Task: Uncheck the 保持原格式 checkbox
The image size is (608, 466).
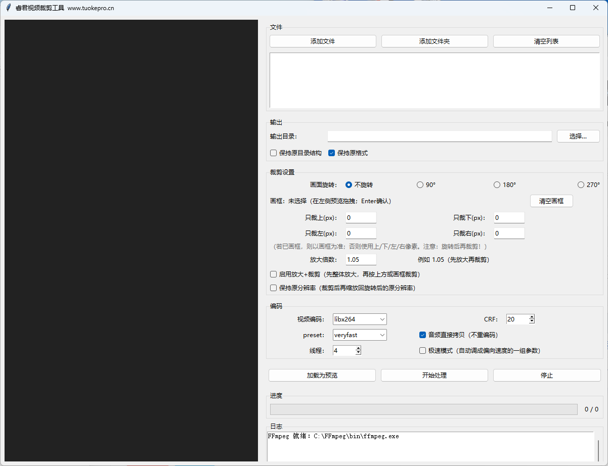Action: point(332,153)
